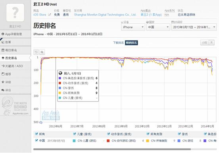Click the speech bubble icon beside 评价
219x153 pixels.
click(3, 90)
